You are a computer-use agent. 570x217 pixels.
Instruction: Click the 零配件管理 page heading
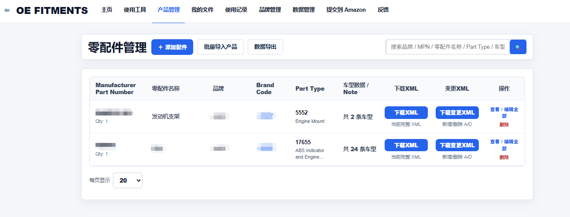[117, 47]
